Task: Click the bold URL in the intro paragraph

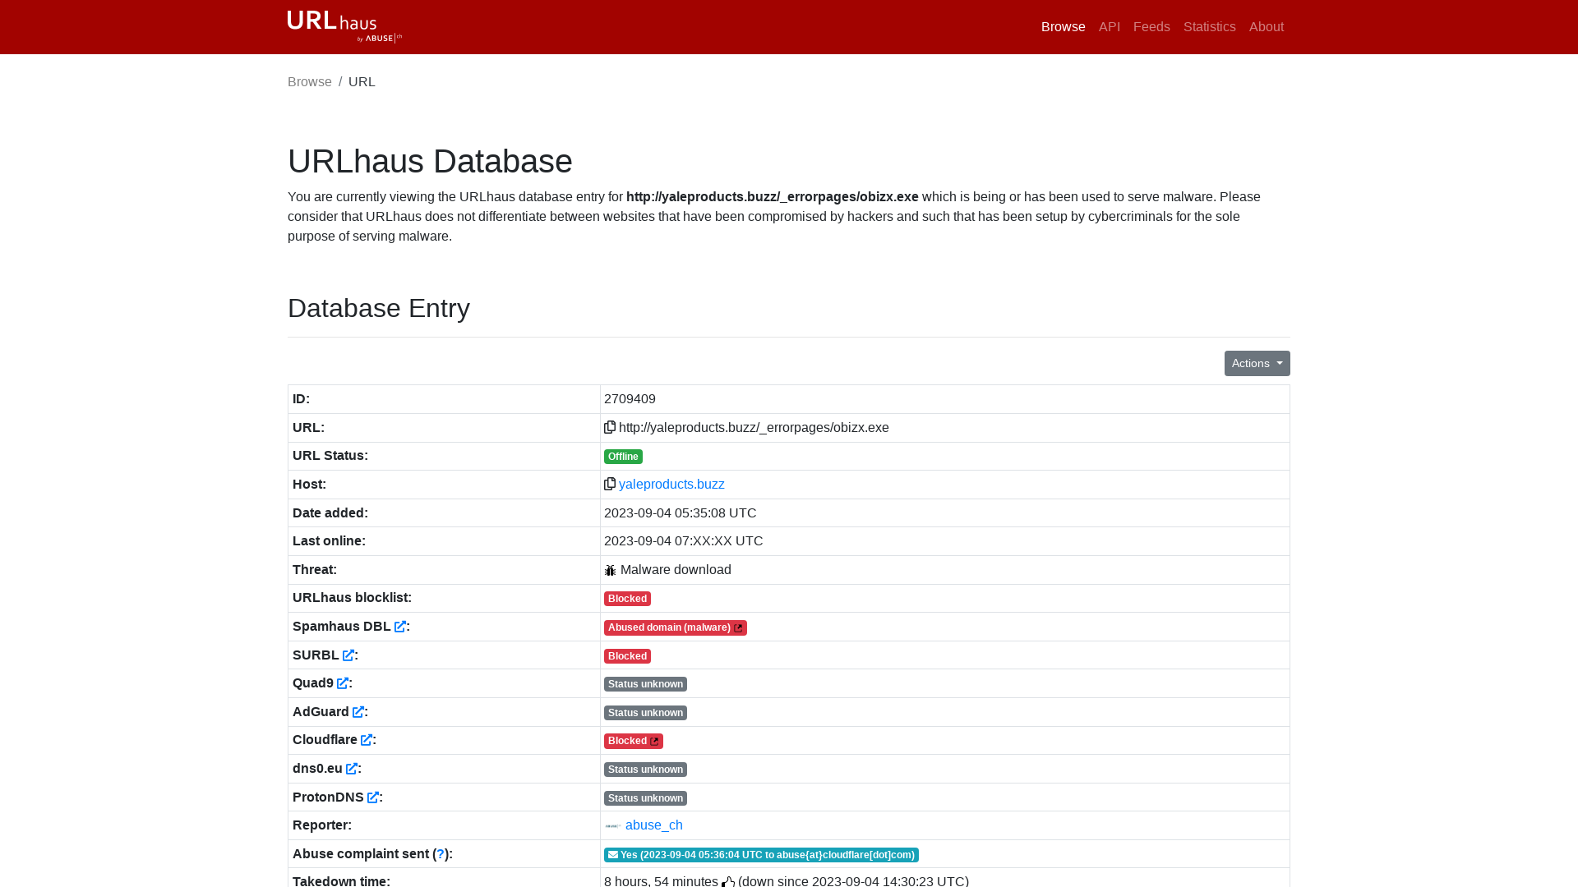Action: pyautogui.click(x=773, y=197)
